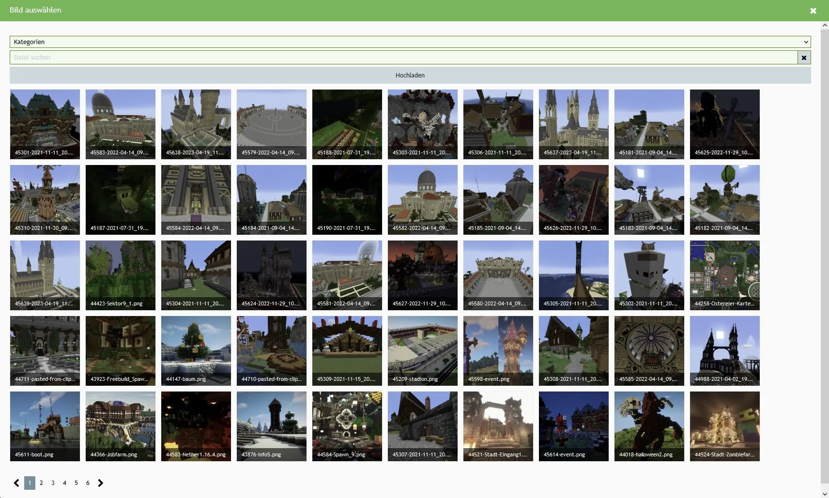
Task: Jump to page 3
Action: [x=53, y=483]
